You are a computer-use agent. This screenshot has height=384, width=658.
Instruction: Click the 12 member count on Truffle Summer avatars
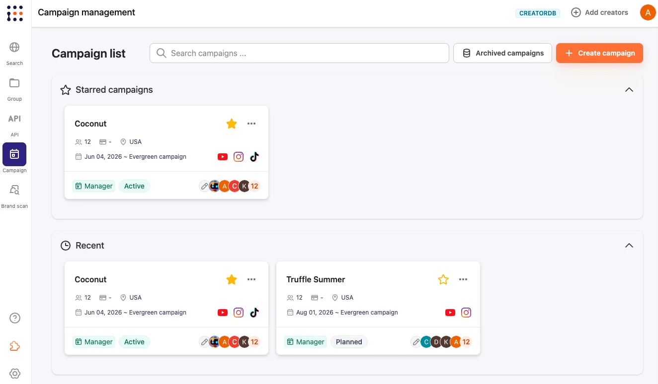click(466, 342)
